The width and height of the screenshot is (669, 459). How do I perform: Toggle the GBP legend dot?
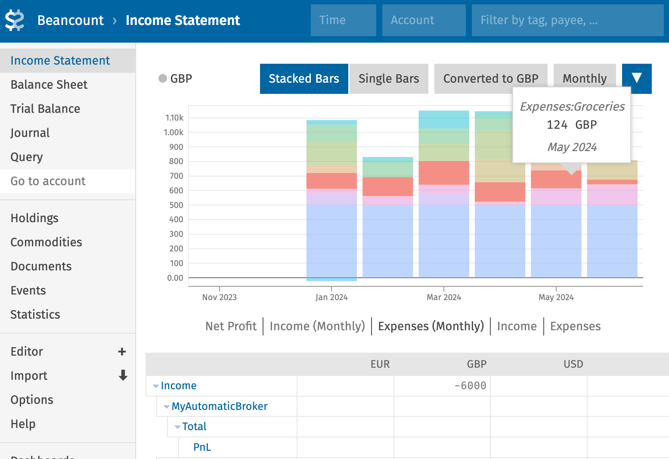[163, 78]
